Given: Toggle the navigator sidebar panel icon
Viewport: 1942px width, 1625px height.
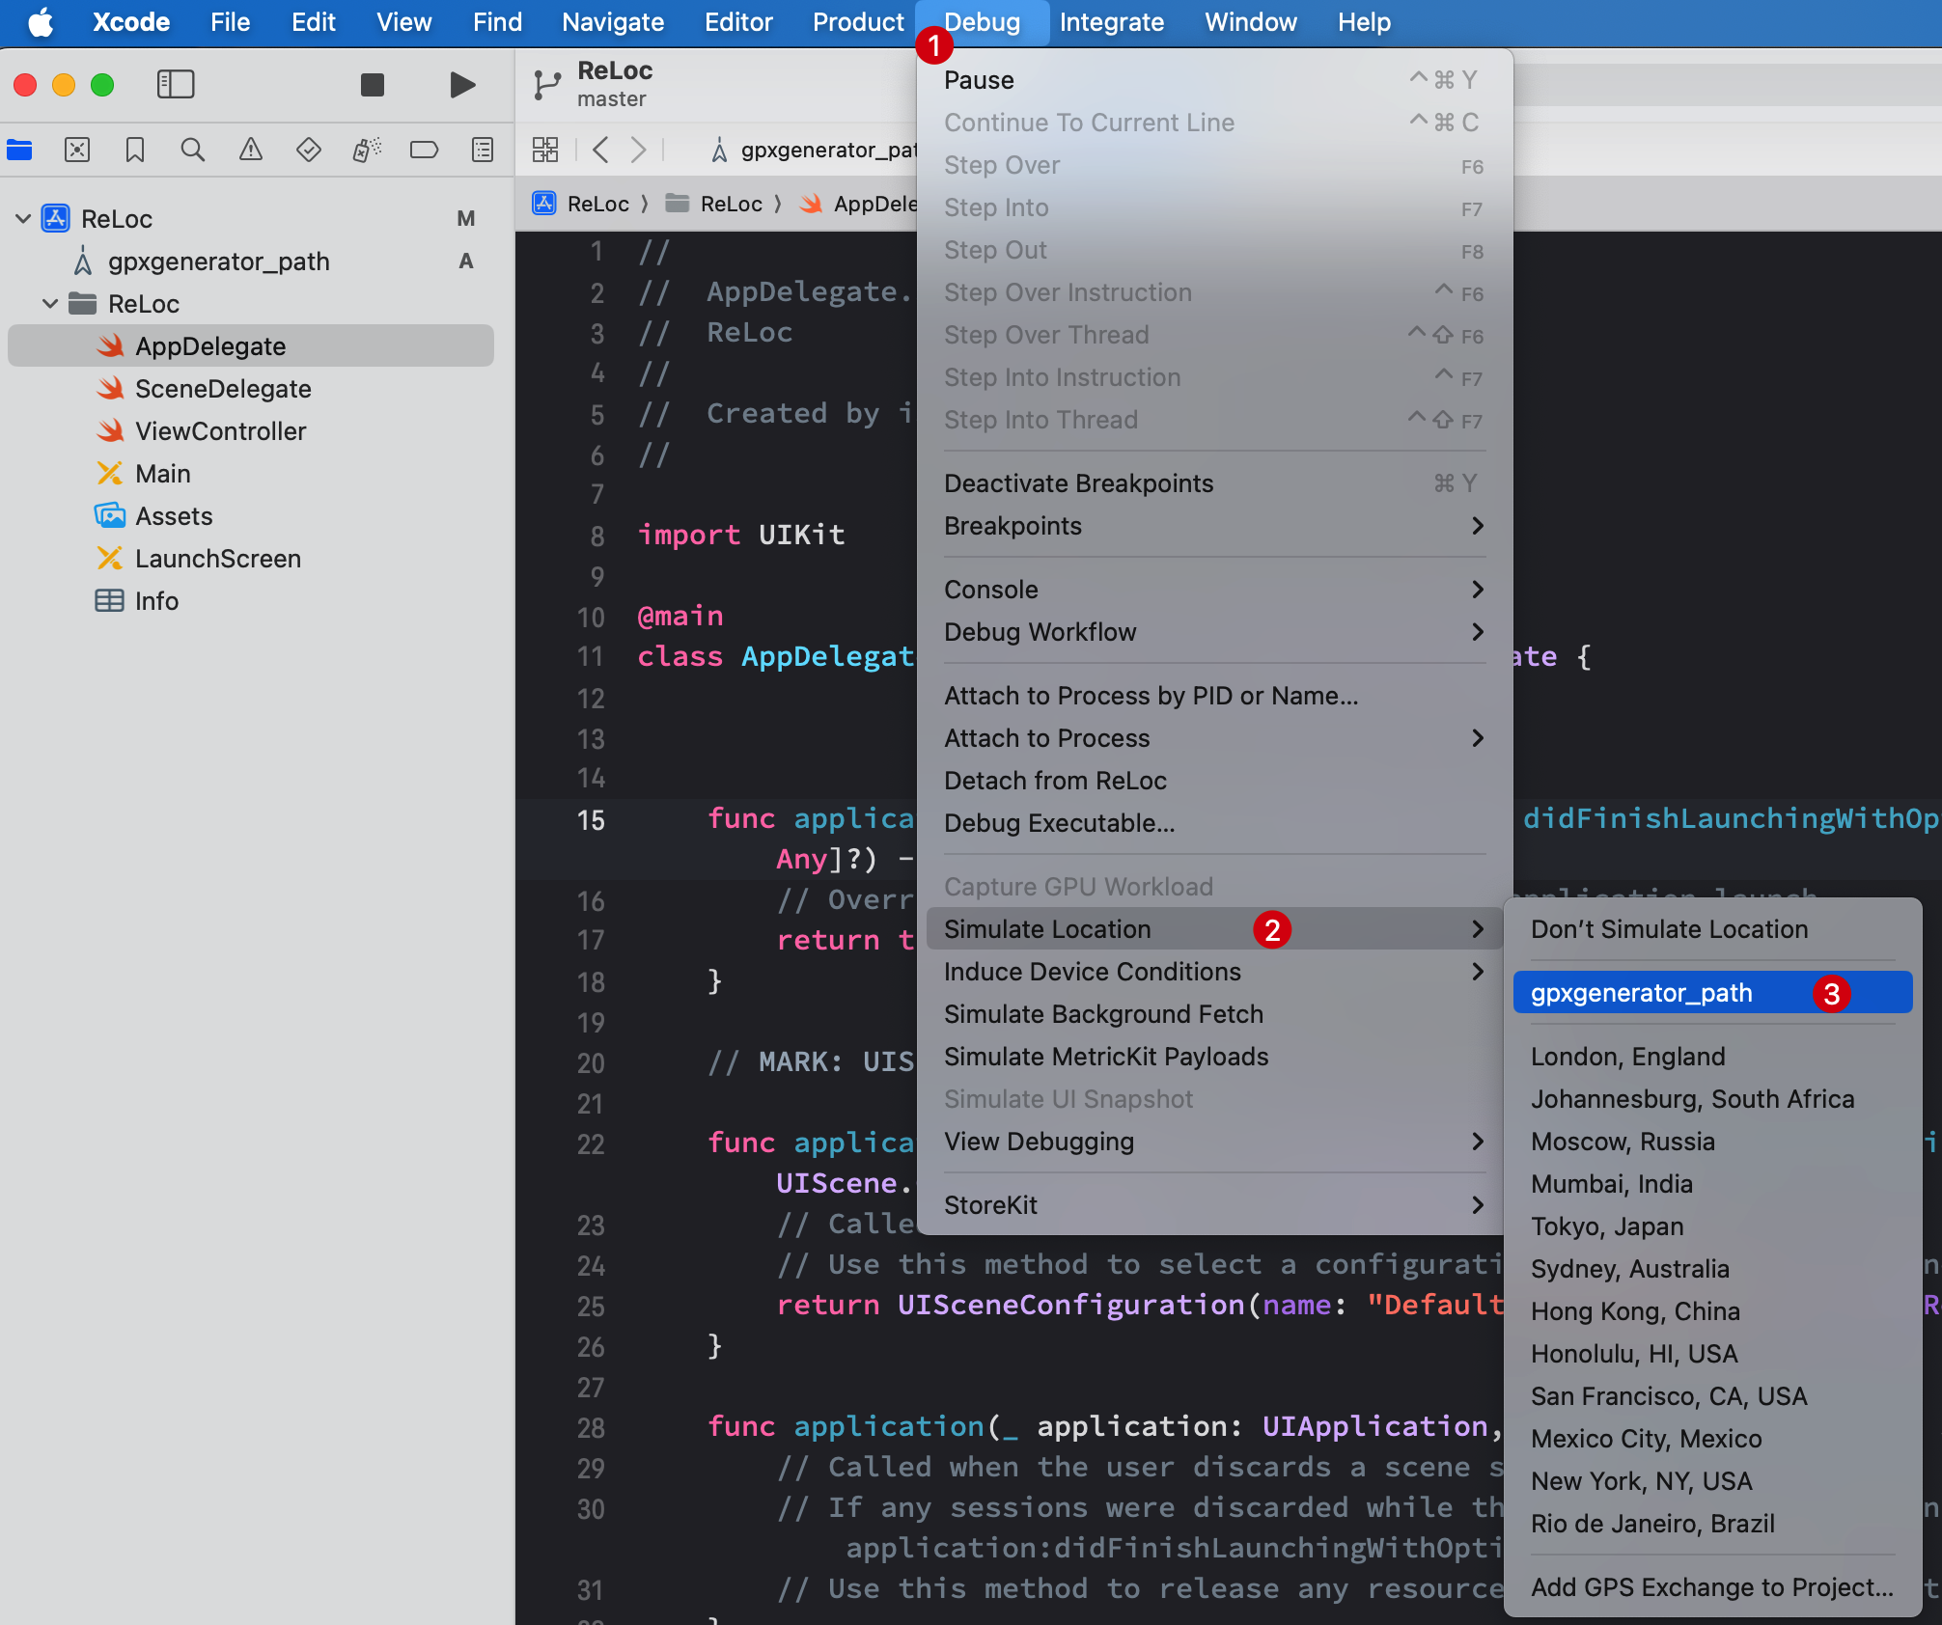Looking at the screenshot, I should pos(176,85).
